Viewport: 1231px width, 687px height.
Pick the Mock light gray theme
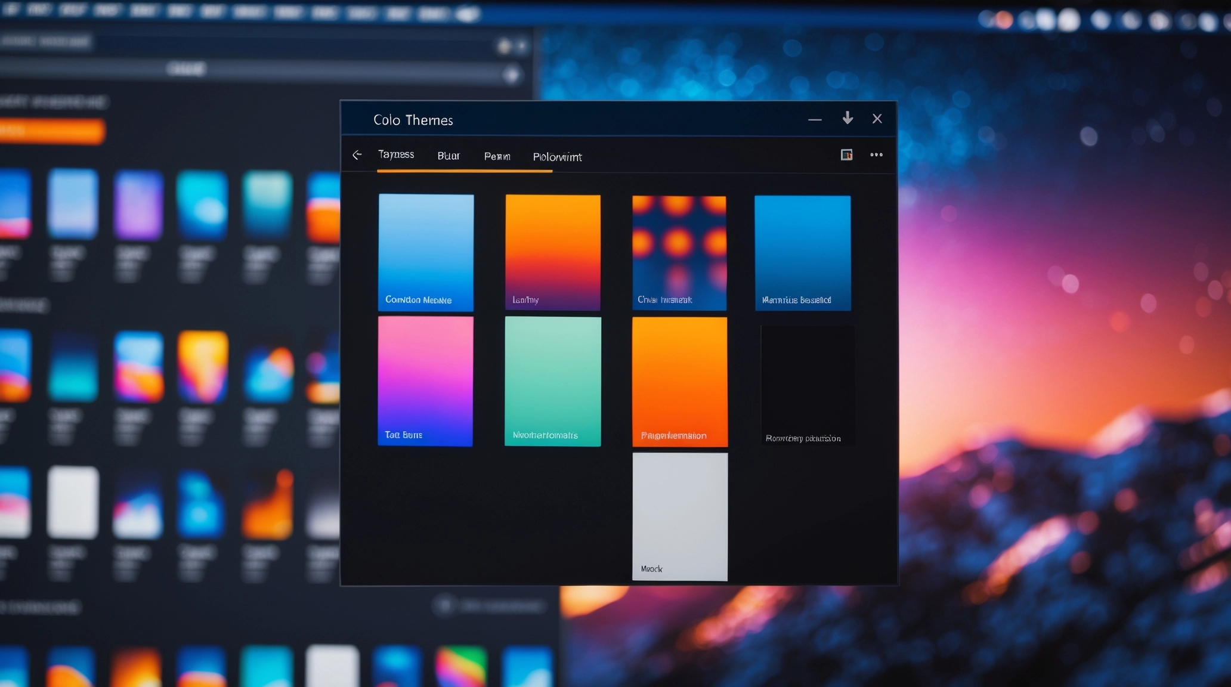click(680, 516)
